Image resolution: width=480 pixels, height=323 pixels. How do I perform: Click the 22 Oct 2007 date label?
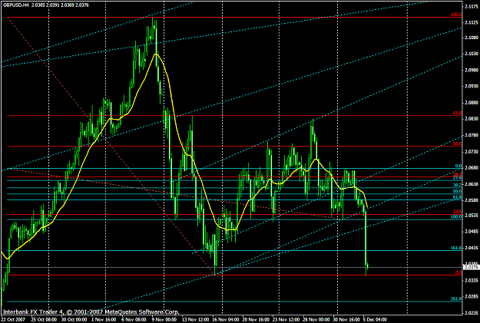click(x=13, y=320)
